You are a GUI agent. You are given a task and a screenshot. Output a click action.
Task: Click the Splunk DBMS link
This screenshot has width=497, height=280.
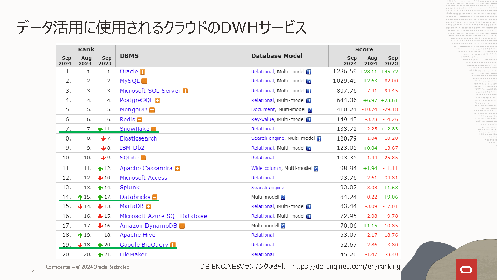129,187
